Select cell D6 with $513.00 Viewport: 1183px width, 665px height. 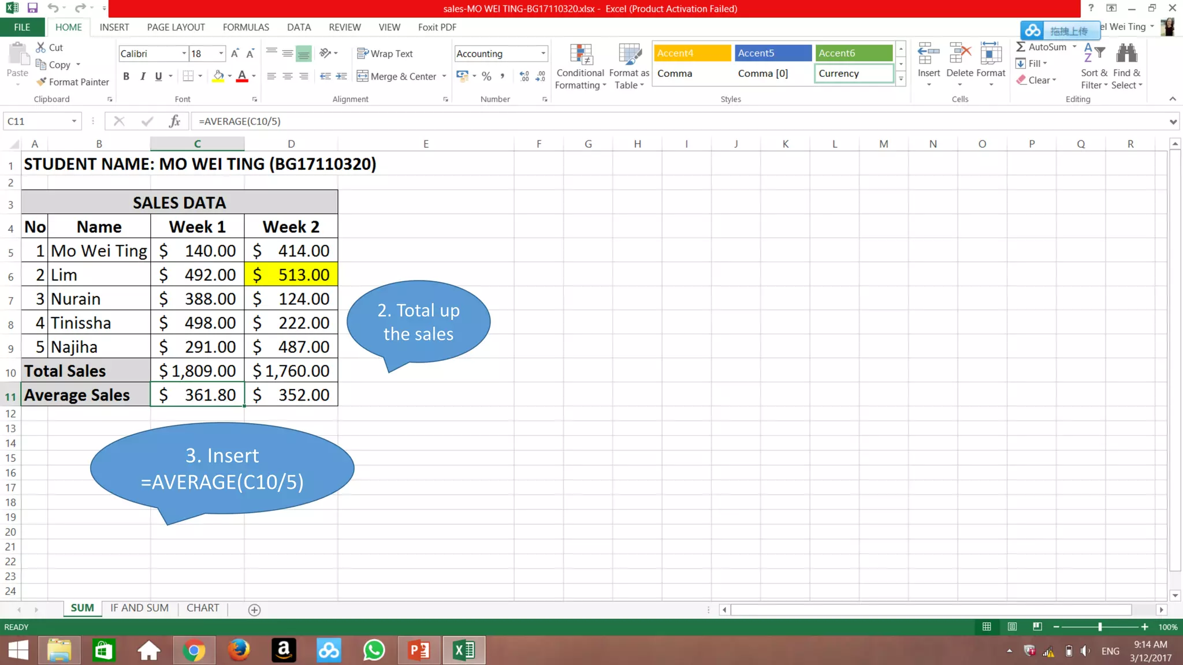tap(291, 275)
